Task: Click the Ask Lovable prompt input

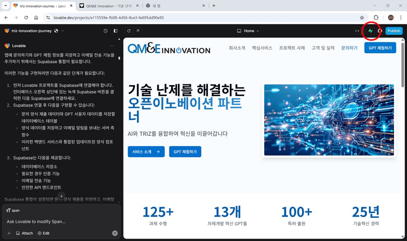Action: click(x=62, y=222)
